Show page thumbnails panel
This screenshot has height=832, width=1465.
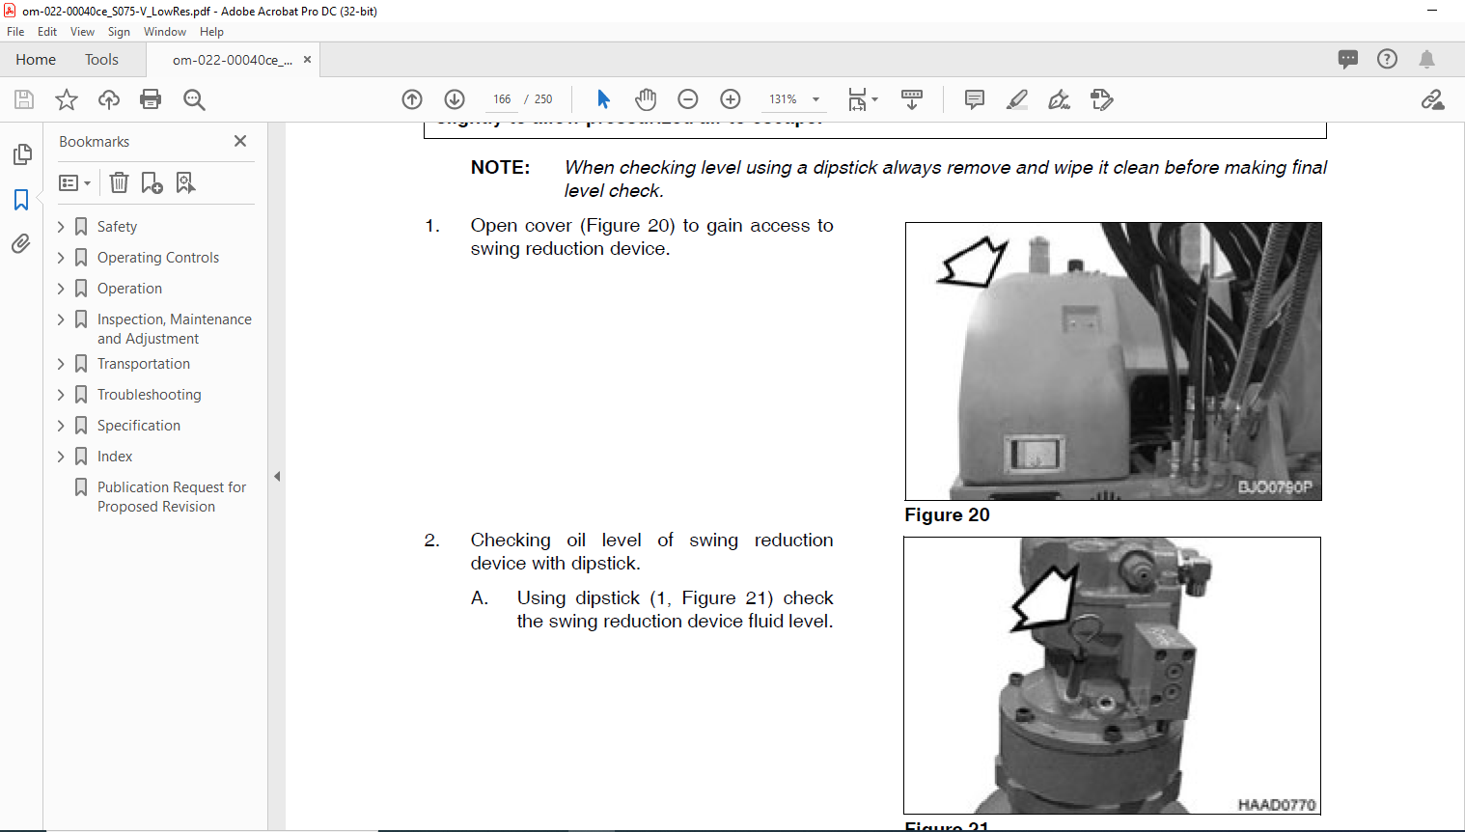tap(21, 154)
